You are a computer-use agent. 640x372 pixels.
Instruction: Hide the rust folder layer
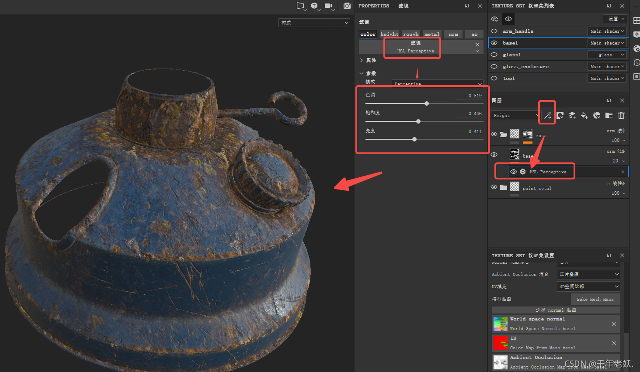coord(494,134)
